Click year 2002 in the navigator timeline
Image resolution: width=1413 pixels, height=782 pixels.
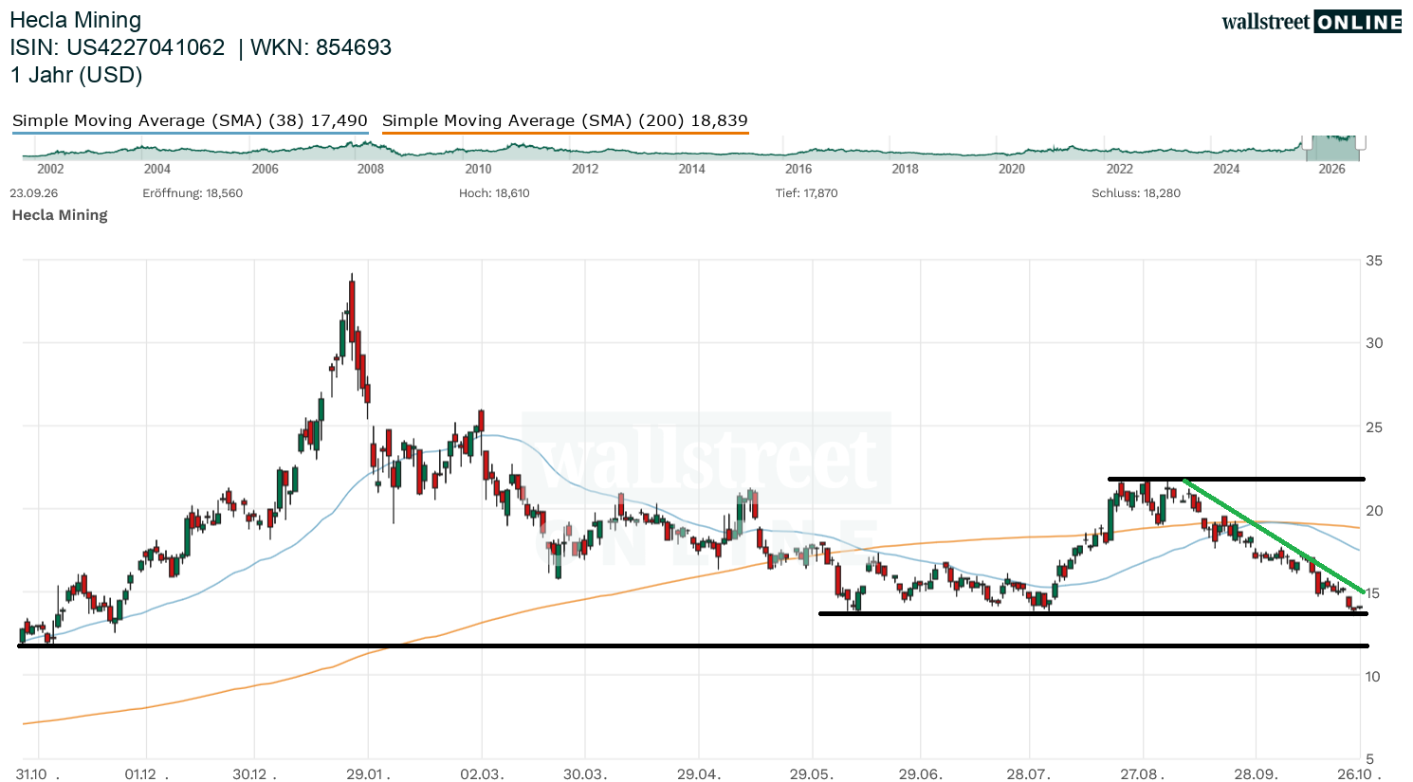tap(50, 169)
